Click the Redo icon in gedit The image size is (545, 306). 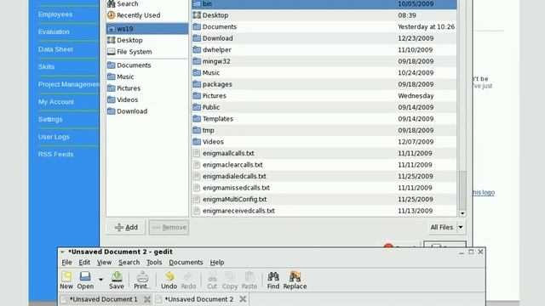pos(188,280)
